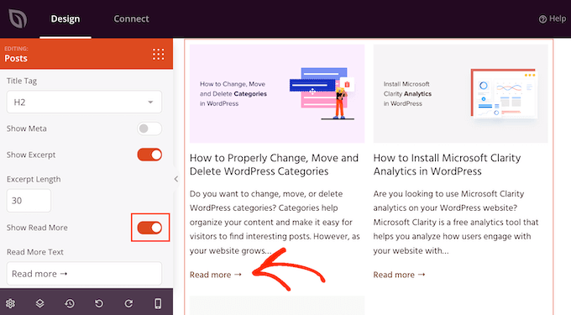Enable the Show Meta toggle
This screenshot has width=571, height=315.
tap(149, 129)
